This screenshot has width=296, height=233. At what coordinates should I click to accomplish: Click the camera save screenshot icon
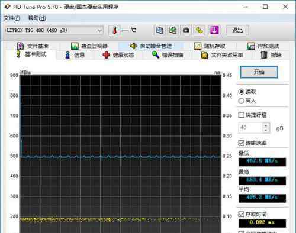186,30
